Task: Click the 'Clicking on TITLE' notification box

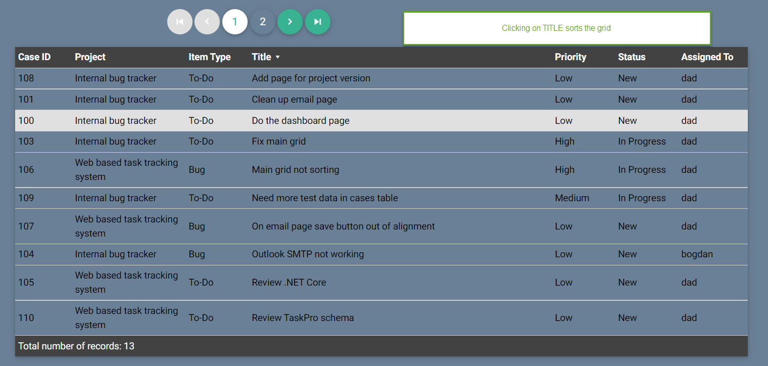Action: tap(556, 28)
